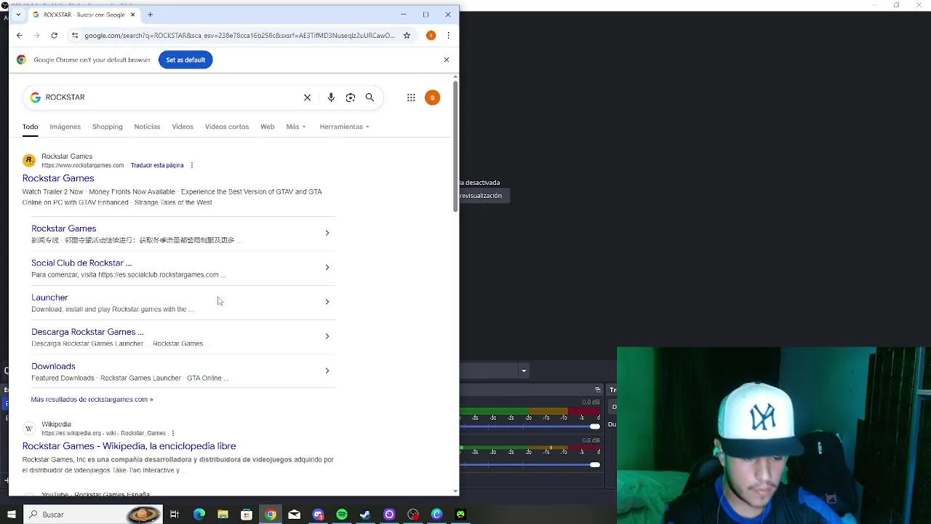The width and height of the screenshot is (931, 524).
Task: Start voice search with the microphone
Action: tap(331, 98)
